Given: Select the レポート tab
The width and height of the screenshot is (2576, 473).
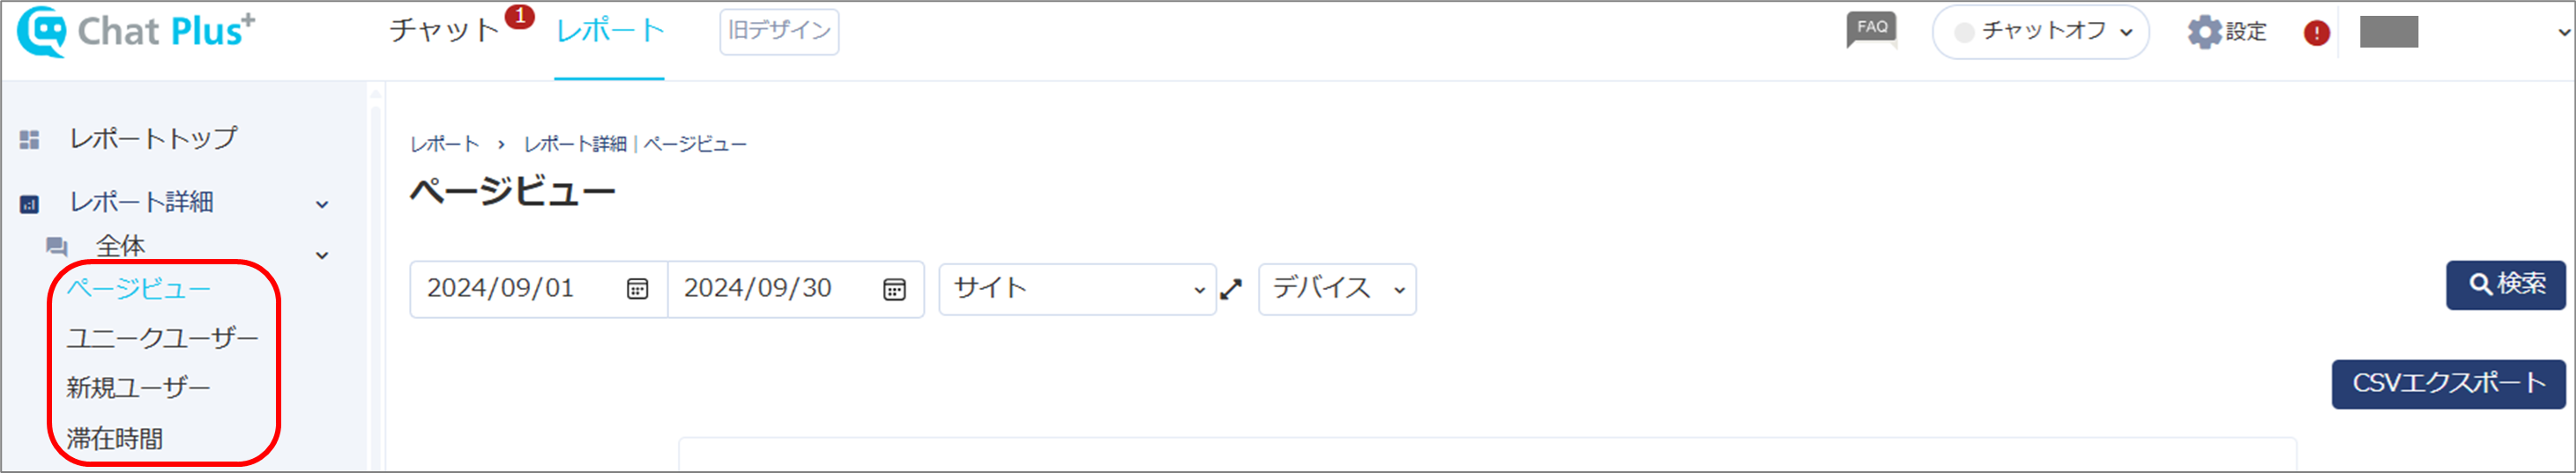Looking at the screenshot, I should (x=609, y=30).
